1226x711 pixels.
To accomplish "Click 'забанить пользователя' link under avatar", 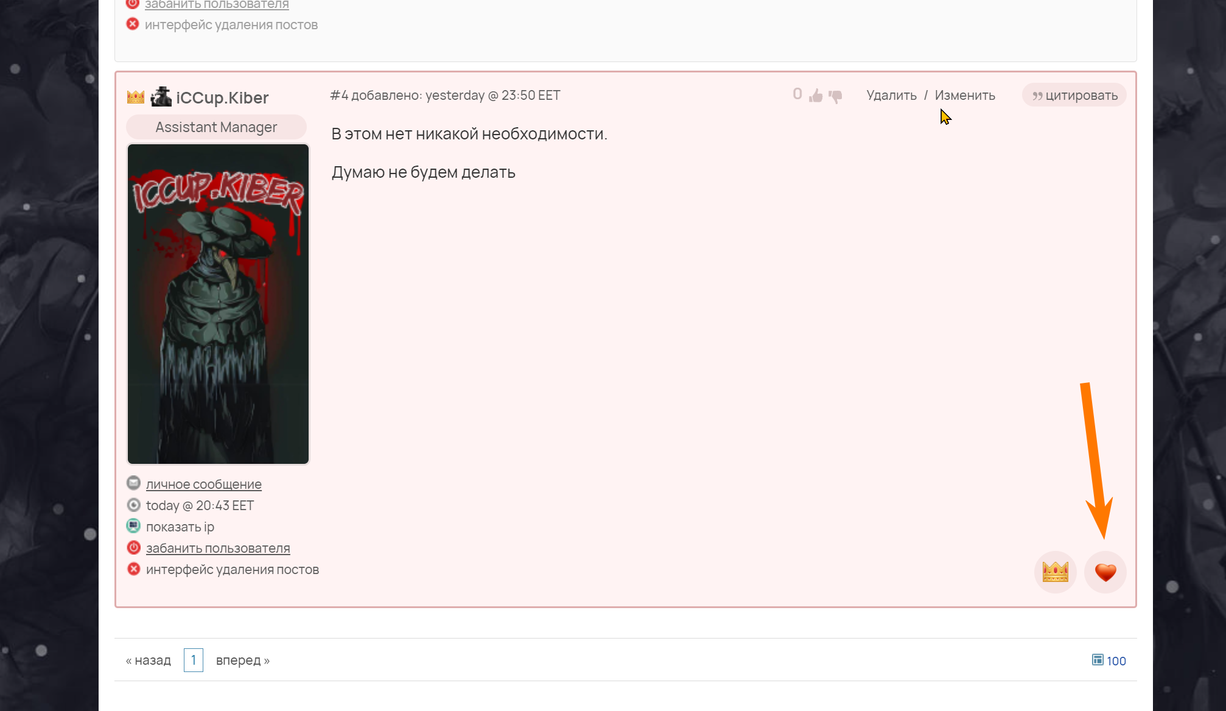I will [x=218, y=548].
